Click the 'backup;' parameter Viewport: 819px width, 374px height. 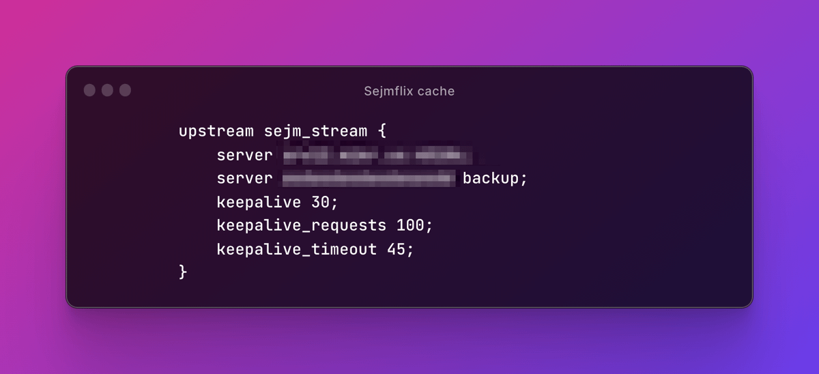pos(495,179)
